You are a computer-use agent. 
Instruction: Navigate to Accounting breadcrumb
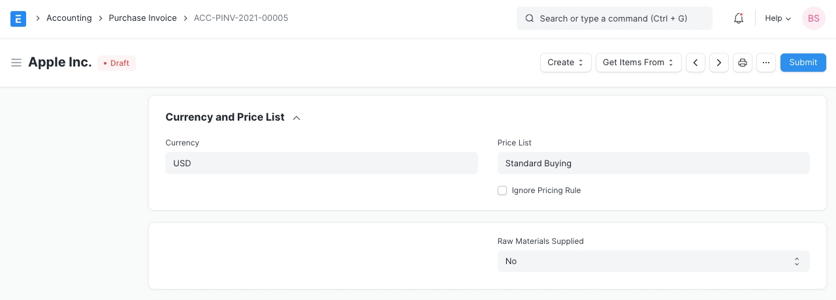click(69, 18)
